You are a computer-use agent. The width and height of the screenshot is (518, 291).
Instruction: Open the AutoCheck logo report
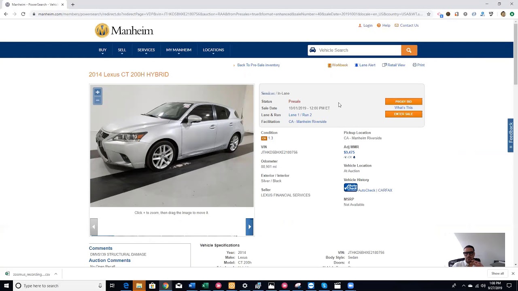[350, 188]
